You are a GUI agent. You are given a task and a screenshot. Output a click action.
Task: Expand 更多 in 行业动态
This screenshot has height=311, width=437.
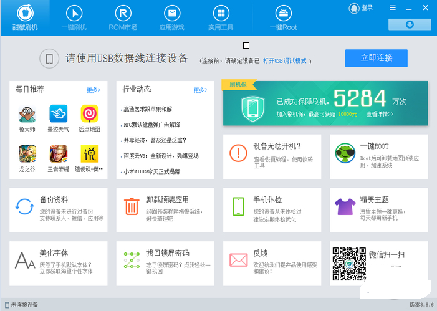(x=200, y=90)
